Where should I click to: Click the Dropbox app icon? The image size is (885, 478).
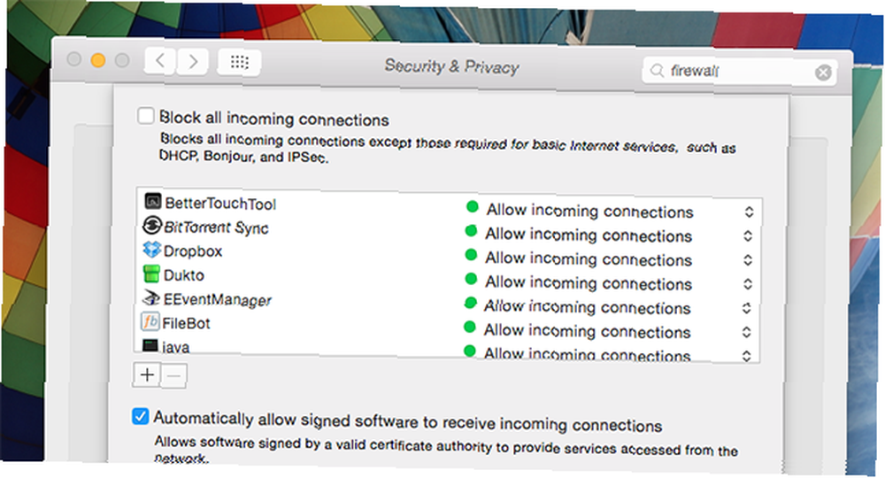click(152, 249)
